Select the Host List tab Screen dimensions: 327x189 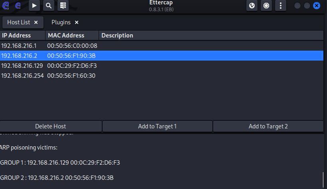[x=18, y=22]
